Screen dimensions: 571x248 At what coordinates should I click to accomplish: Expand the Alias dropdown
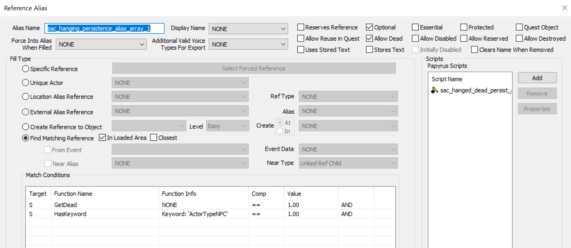[348, 111]
